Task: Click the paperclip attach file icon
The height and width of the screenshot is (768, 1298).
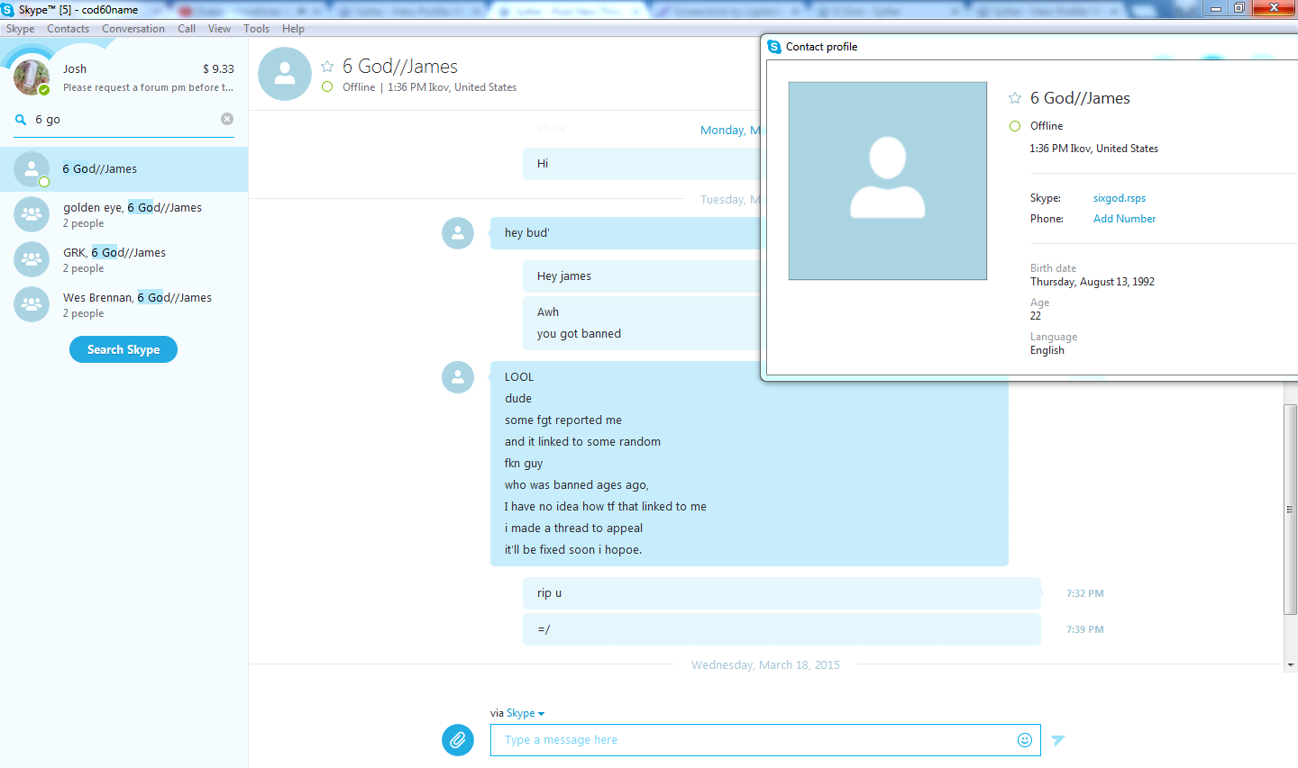Action: tap(458, 740)
